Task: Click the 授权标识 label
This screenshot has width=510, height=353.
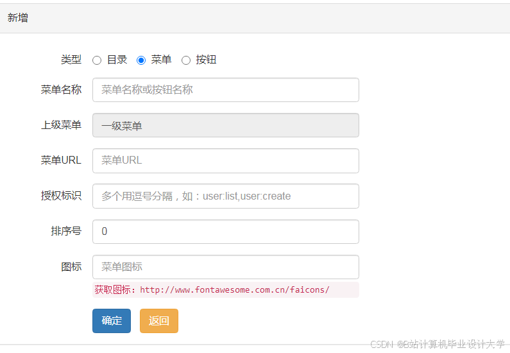Action: coord(61,196)
